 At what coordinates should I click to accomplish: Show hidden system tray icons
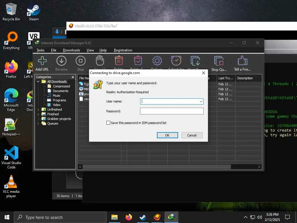pyautogui.click(x=245, y=217)
